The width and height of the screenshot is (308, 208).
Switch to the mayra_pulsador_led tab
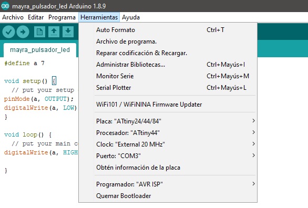pos(40,50)
